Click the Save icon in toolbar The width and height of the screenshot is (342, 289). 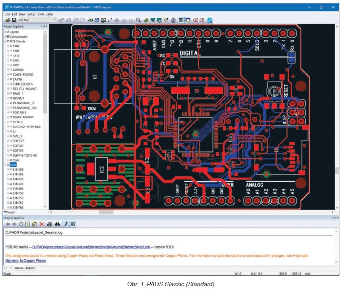(x=14, y=20)
